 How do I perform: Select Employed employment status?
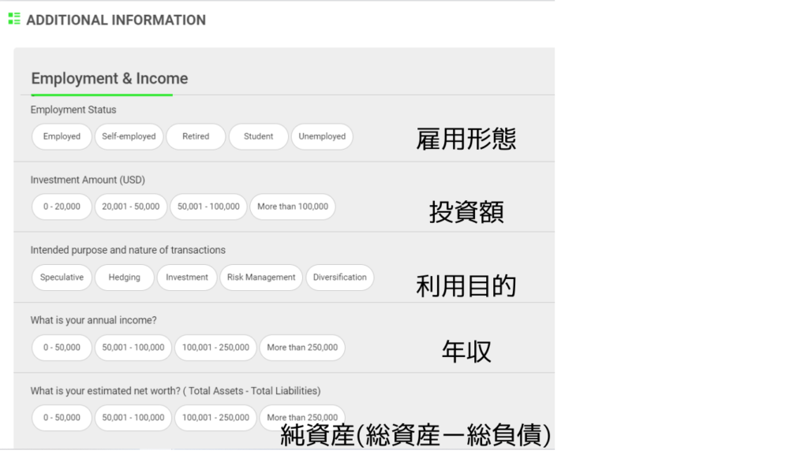click(62, 136)
